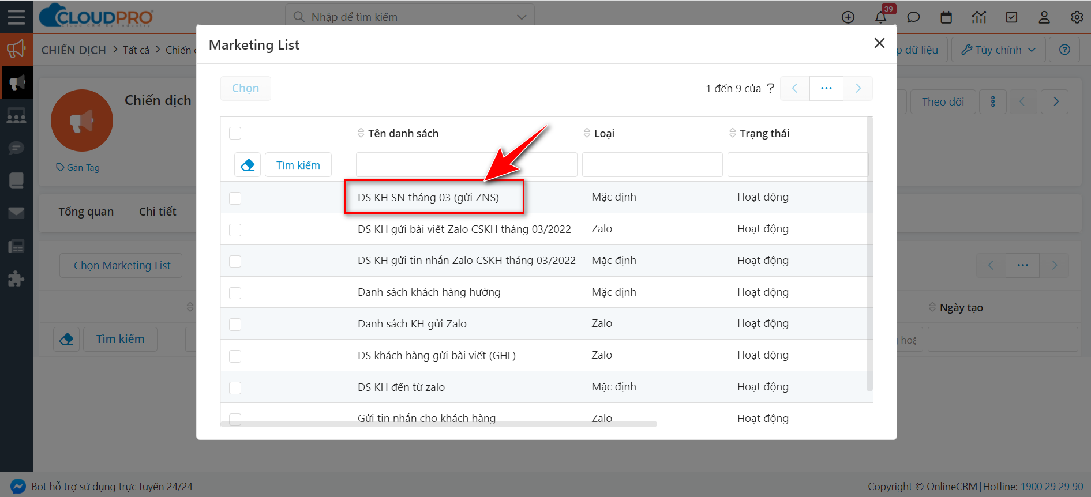Image resolution: width=1091 pixels, height=497 pixels.
Task: Open the Tùy chỉnh dropdown
Action: (x=998, y=50)
